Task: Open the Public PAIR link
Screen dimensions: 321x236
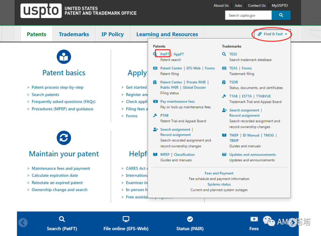Action: point(169,87)
